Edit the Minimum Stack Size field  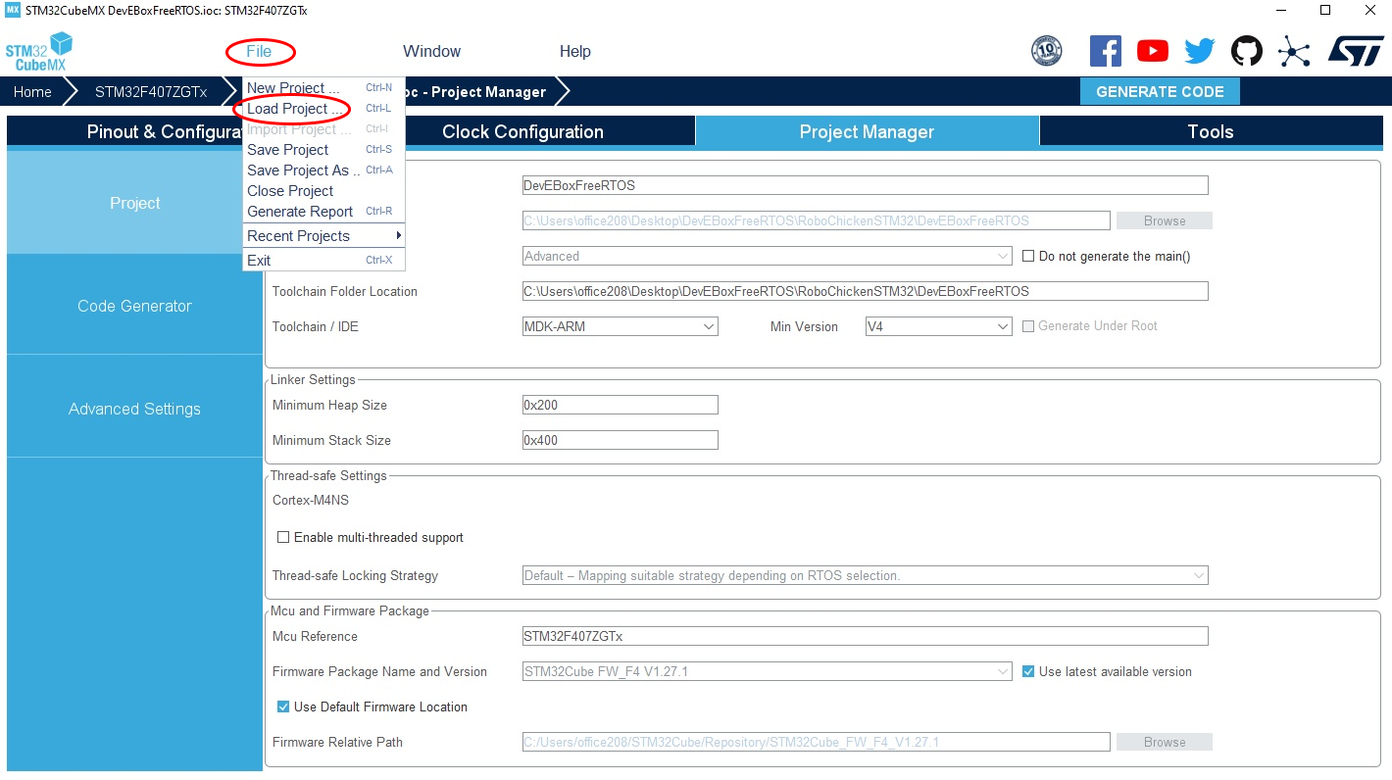tap(620, 440)
